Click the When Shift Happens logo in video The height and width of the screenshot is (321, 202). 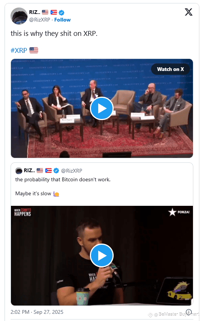23,213
